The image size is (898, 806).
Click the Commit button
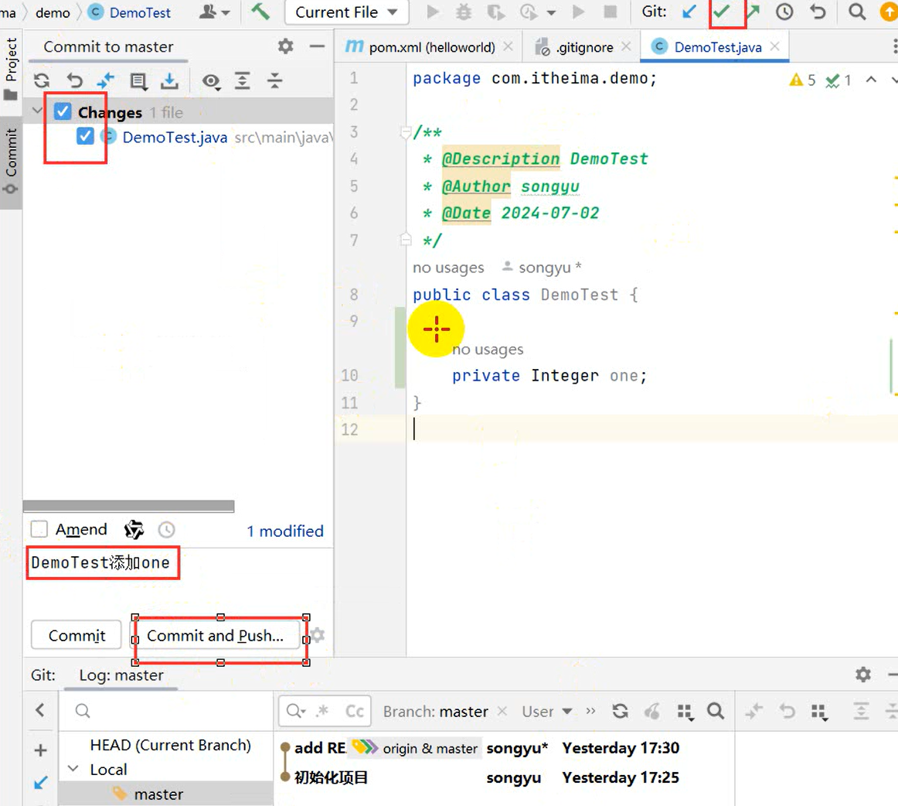click(77, 635)
